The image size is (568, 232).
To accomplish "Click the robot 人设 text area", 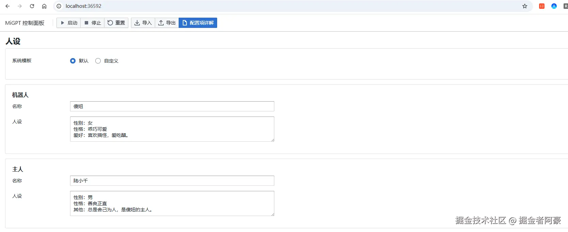I will pos(172,129).
